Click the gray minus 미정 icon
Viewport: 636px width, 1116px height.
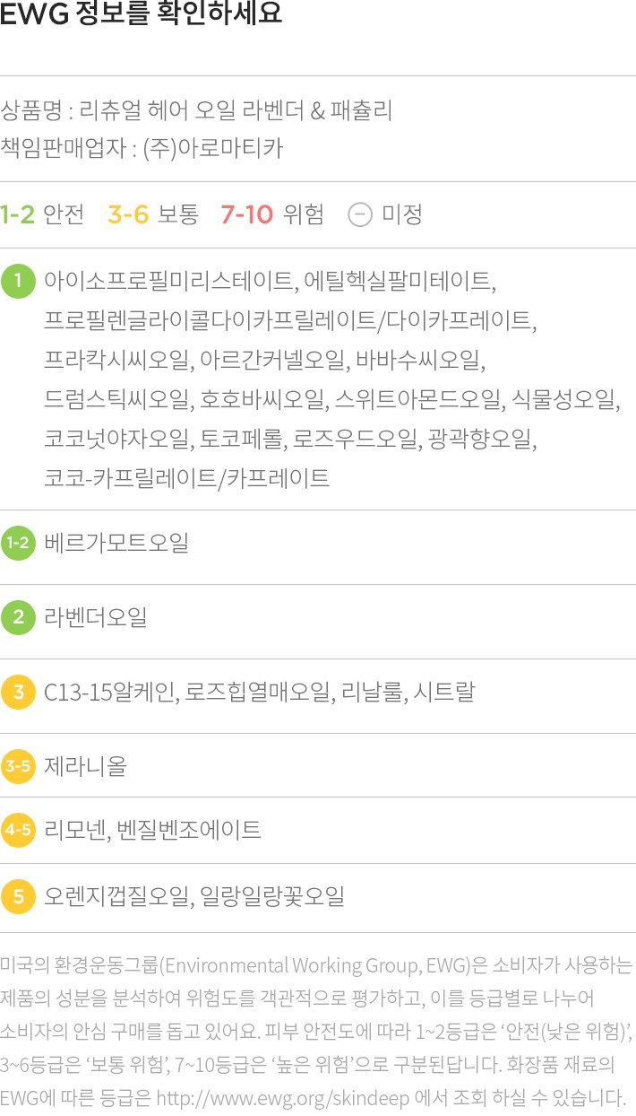[x=360, y=215]
